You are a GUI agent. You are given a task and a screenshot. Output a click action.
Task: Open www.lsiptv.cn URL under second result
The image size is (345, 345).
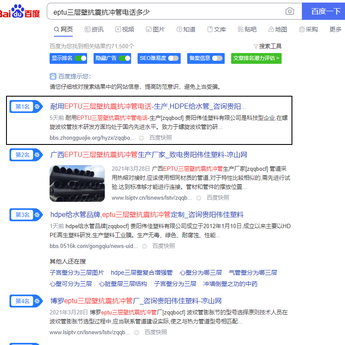[152, 198]
